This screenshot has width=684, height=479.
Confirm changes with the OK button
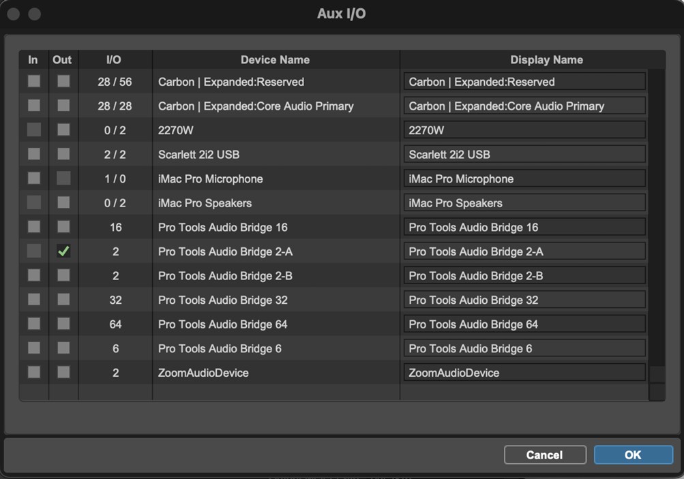pos(632,454)
